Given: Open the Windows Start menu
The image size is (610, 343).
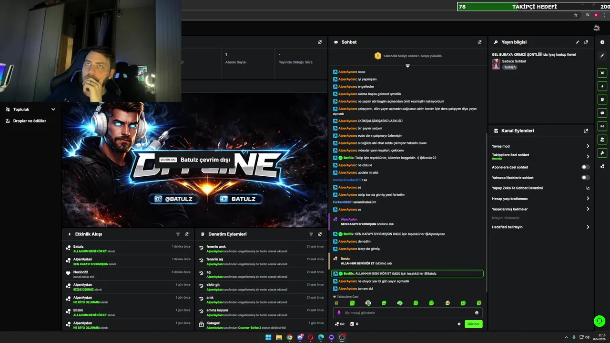Looking at the screenshot, I should (268, 337).
